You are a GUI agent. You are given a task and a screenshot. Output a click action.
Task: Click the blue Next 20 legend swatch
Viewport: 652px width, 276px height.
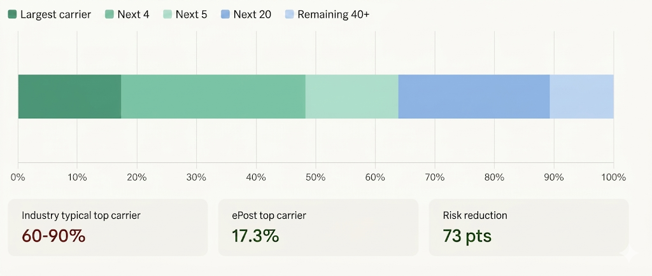tap(225, 14)
